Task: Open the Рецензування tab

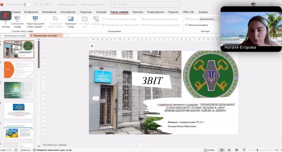Action: click(156, 12)
